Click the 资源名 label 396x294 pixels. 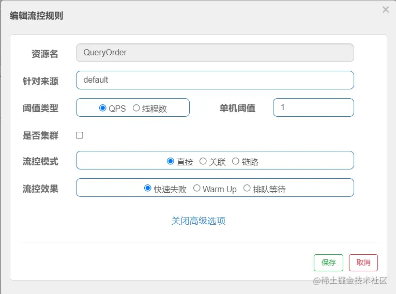click(x=44, y=54)
